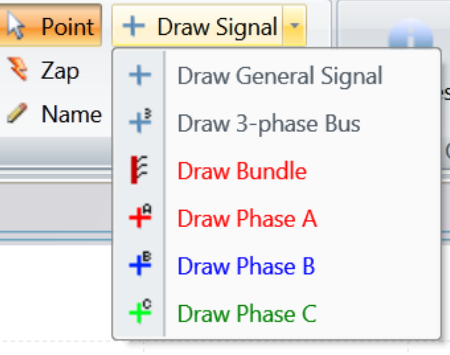This screenshot has height=355, width=450.
Task: Click the gray plus icon for General Signal
Action: (140, 76)
